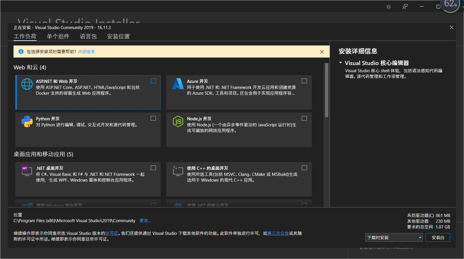Click the C++ desktop development icon
Image resolution: width=464 pixels, height=259 pixels.
(x=178, y=171)
